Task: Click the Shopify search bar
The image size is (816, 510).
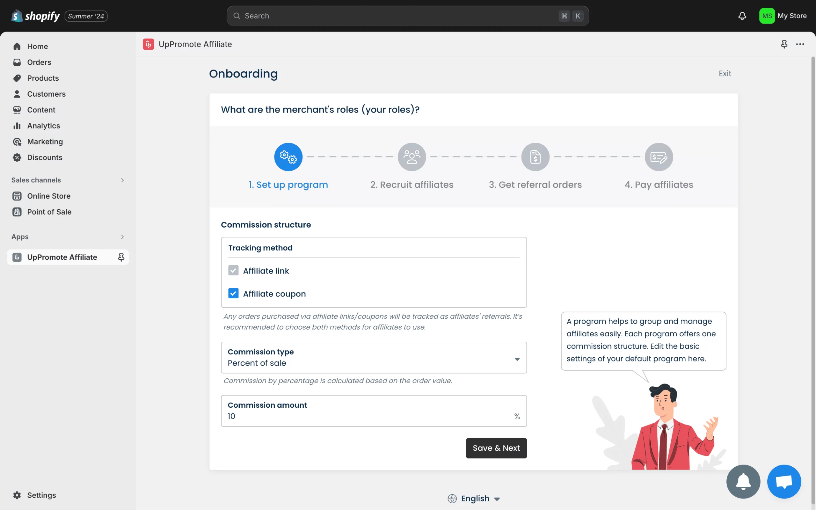Action: pyautogui.click(x=408, y=15)
